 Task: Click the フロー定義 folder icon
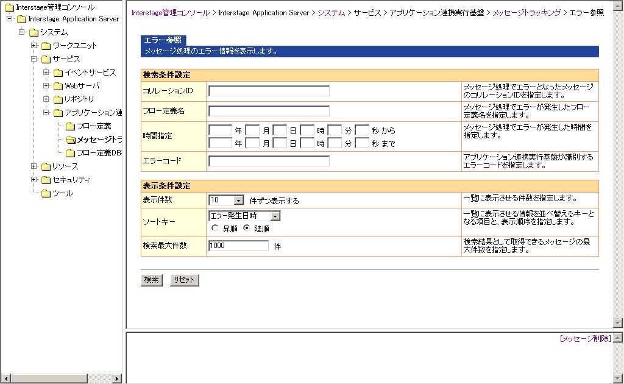tap(70, 126)
